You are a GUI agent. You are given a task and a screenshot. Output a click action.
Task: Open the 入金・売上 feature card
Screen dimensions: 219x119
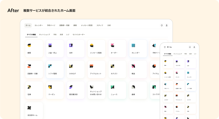click(55, 48)
